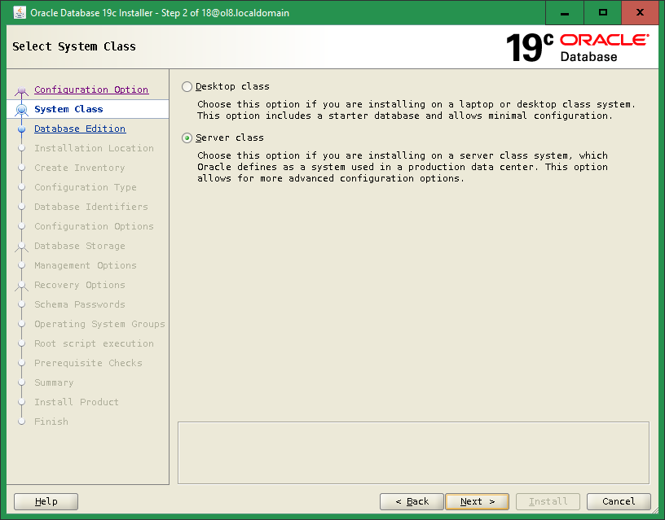
Task: Click the Configuration Type step
Action: point(86,186)
